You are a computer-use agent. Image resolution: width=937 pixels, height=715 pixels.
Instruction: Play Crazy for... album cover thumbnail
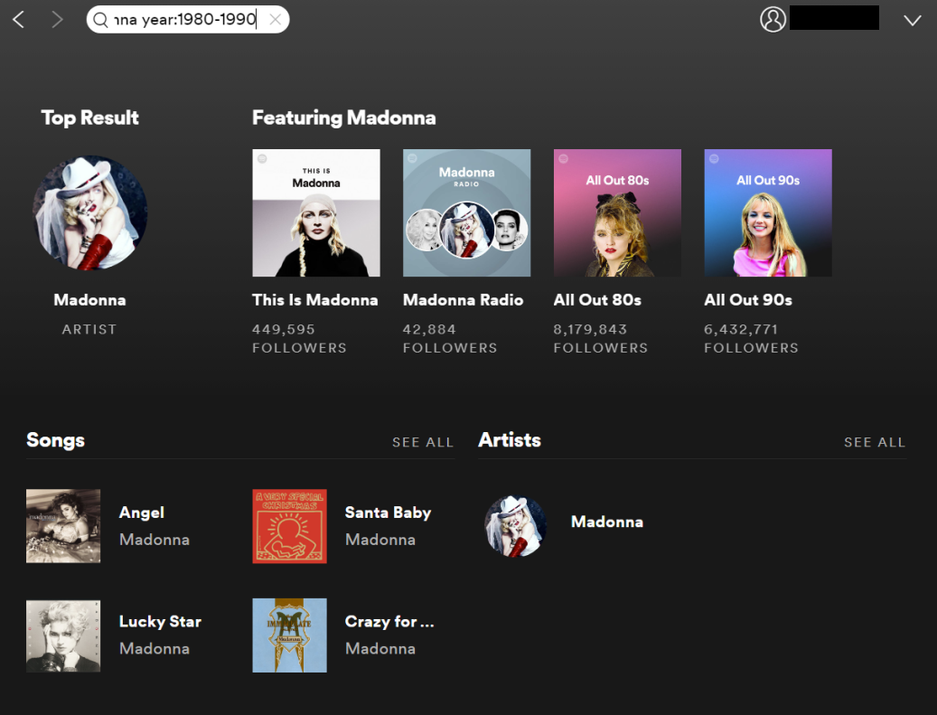(289, 635)
